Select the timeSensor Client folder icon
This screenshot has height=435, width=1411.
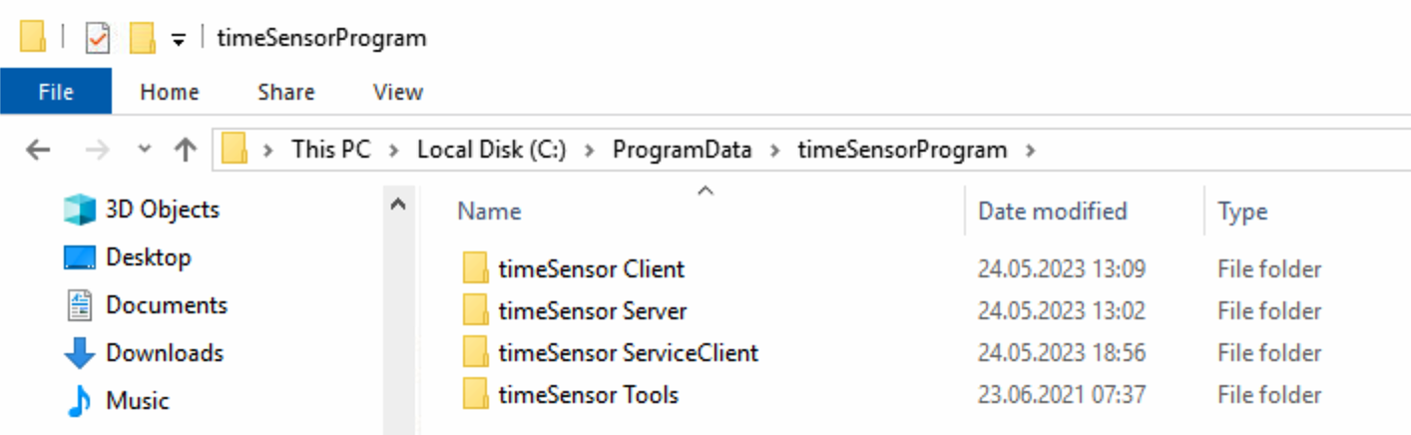tap(476, 269)
